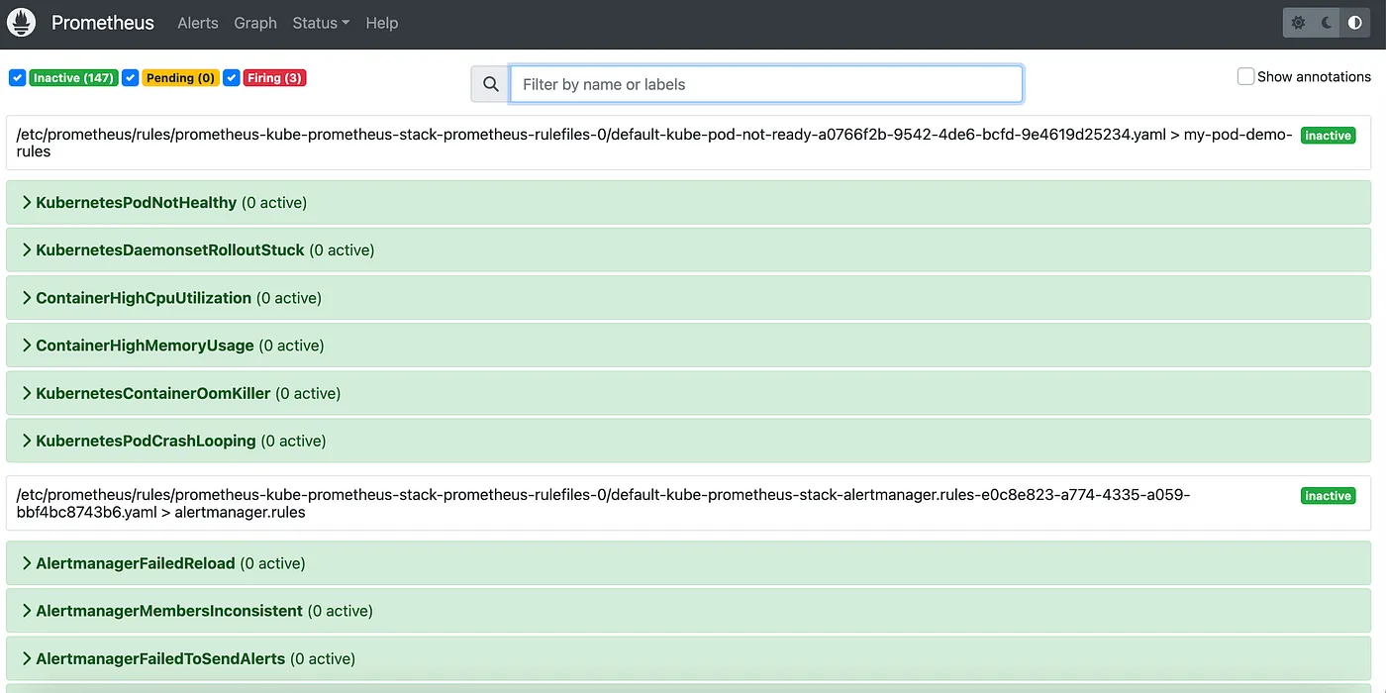Expand the AlertmanagerFailedReload alert rule
The width and height of the screenshot is (1386, 693).
point(688,563)
